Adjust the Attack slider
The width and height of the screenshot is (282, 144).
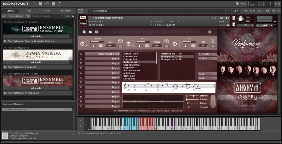click(x=188, y=103)
